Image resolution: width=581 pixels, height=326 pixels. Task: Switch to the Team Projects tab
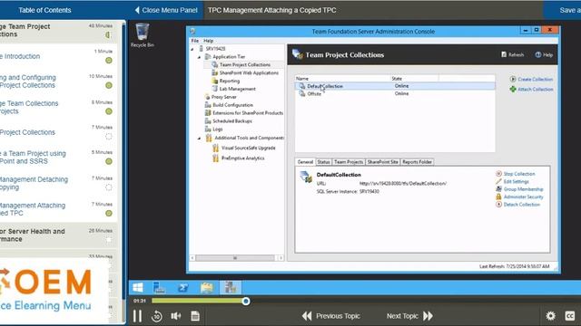point(349,162)
